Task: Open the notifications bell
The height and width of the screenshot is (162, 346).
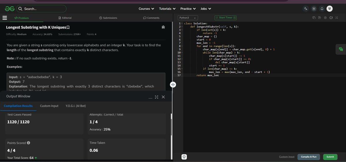Action: click(x=322, y=9)
